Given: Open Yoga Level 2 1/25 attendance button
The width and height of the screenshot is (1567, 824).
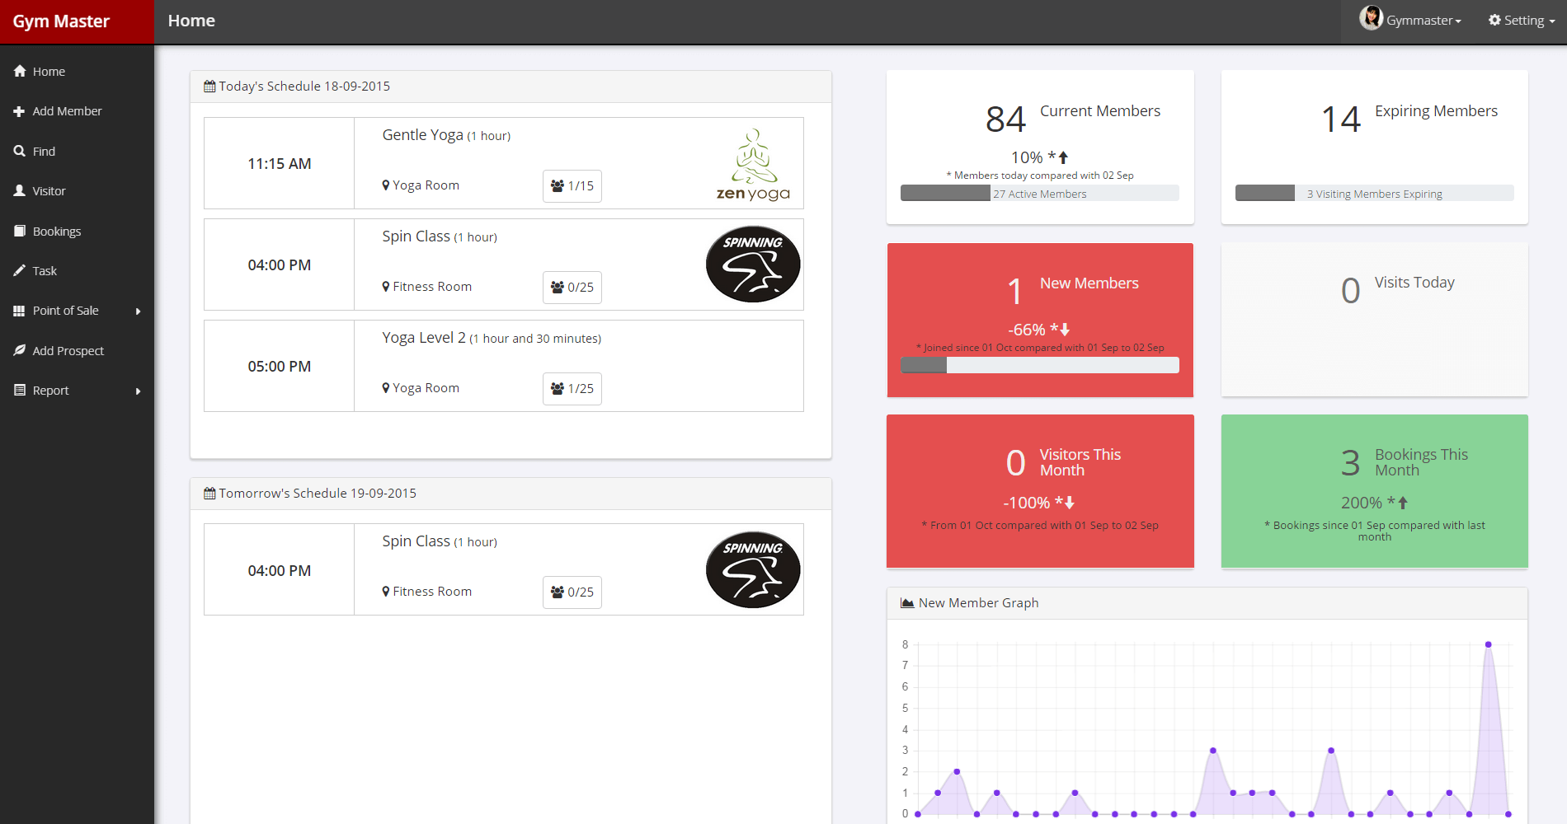Looking at the screenshot, I should click(572, 389).
